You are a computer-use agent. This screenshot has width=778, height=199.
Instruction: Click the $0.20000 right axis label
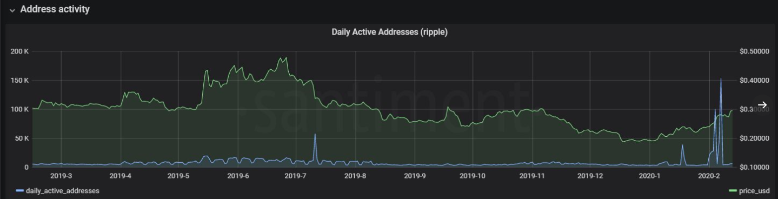[x=754, y=138]
